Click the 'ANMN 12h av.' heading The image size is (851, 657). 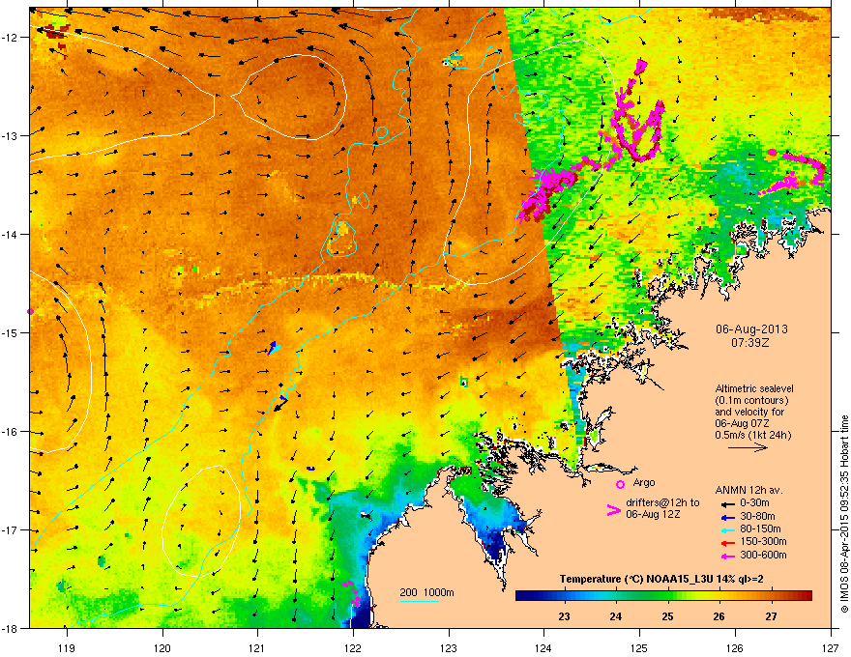tap(748, 490)
